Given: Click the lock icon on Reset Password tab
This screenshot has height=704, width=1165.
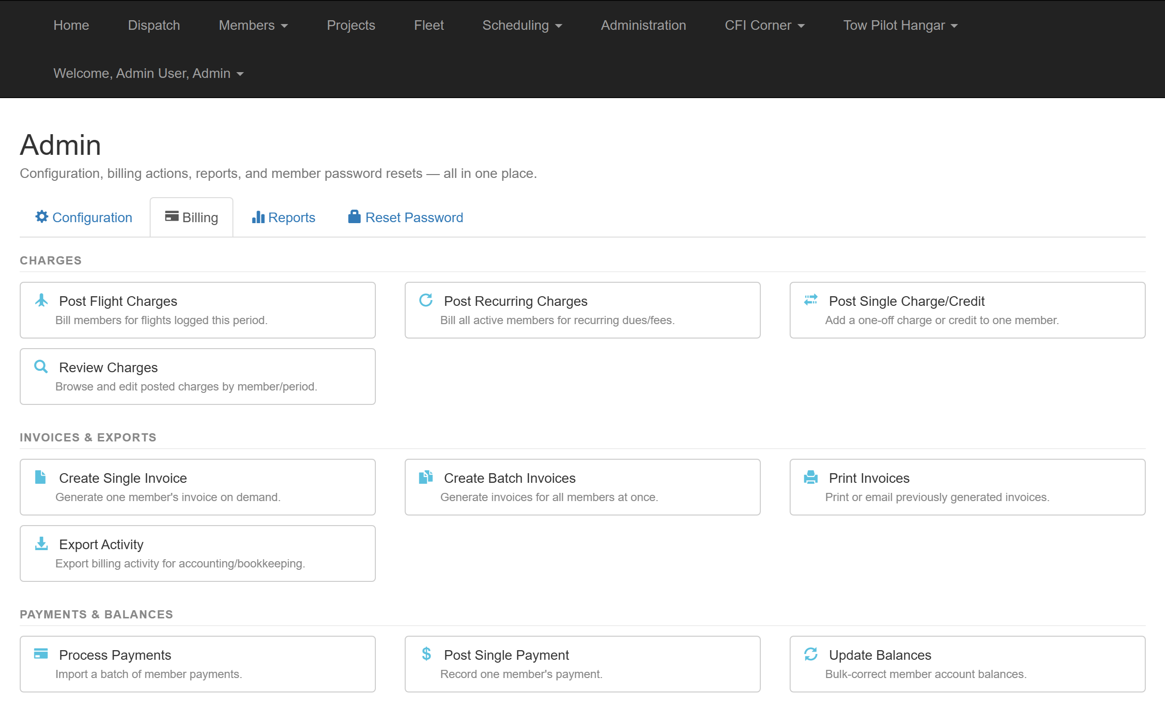Looking at the screenshot, I should tap(354, 216).
